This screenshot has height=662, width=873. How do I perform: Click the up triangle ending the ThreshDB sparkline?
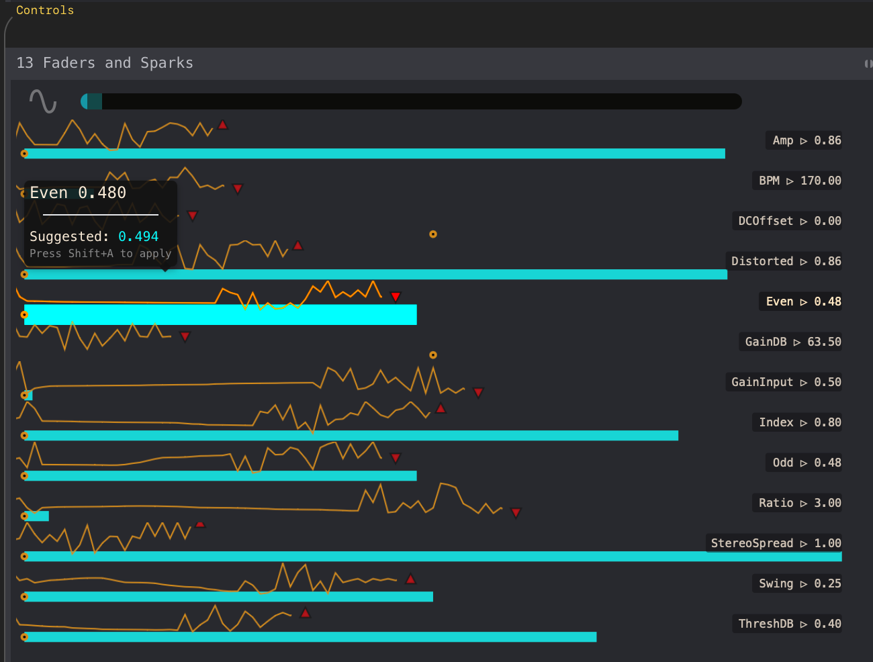pos(306,613)
